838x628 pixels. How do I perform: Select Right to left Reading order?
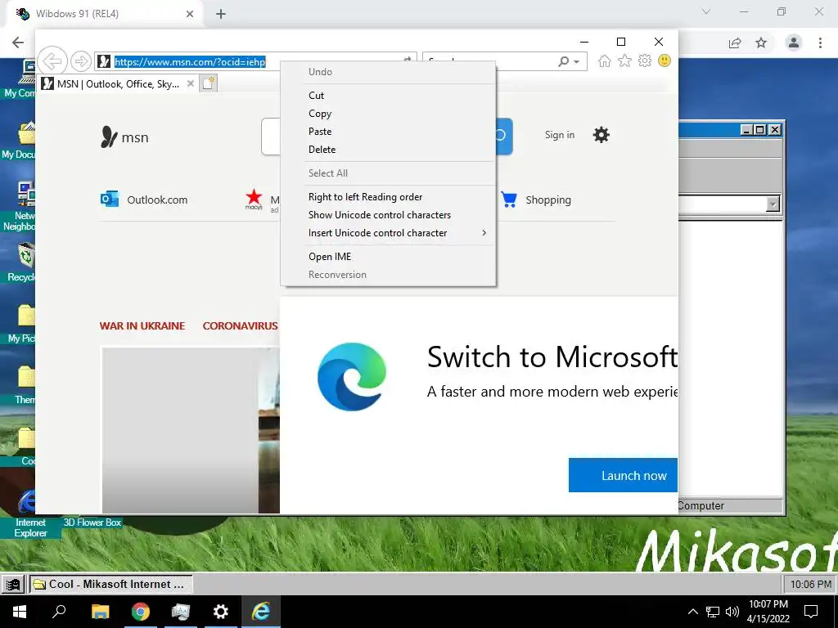(387, 197)
